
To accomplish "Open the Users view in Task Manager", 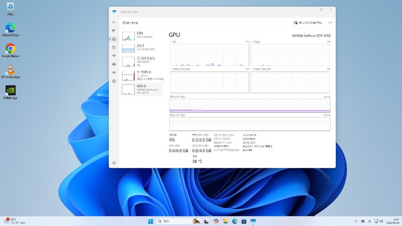I will pyautogui.click(x=114, y=64).
